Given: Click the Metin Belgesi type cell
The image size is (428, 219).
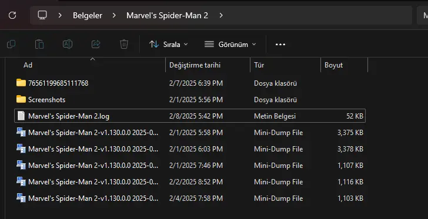Looking at the screenshot, I should [275, 116].
